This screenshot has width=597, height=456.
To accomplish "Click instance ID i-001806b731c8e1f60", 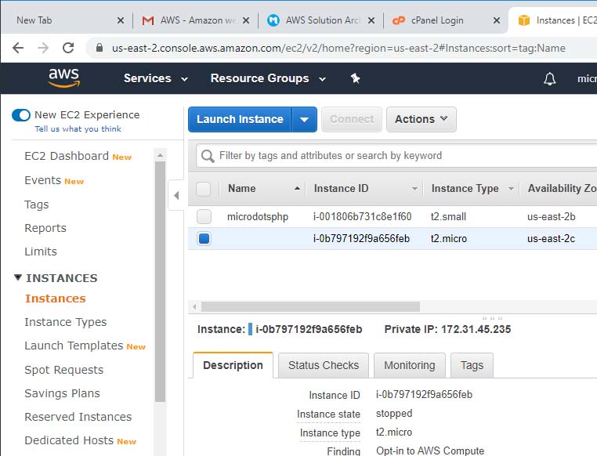I will click(x=362, y=216).
